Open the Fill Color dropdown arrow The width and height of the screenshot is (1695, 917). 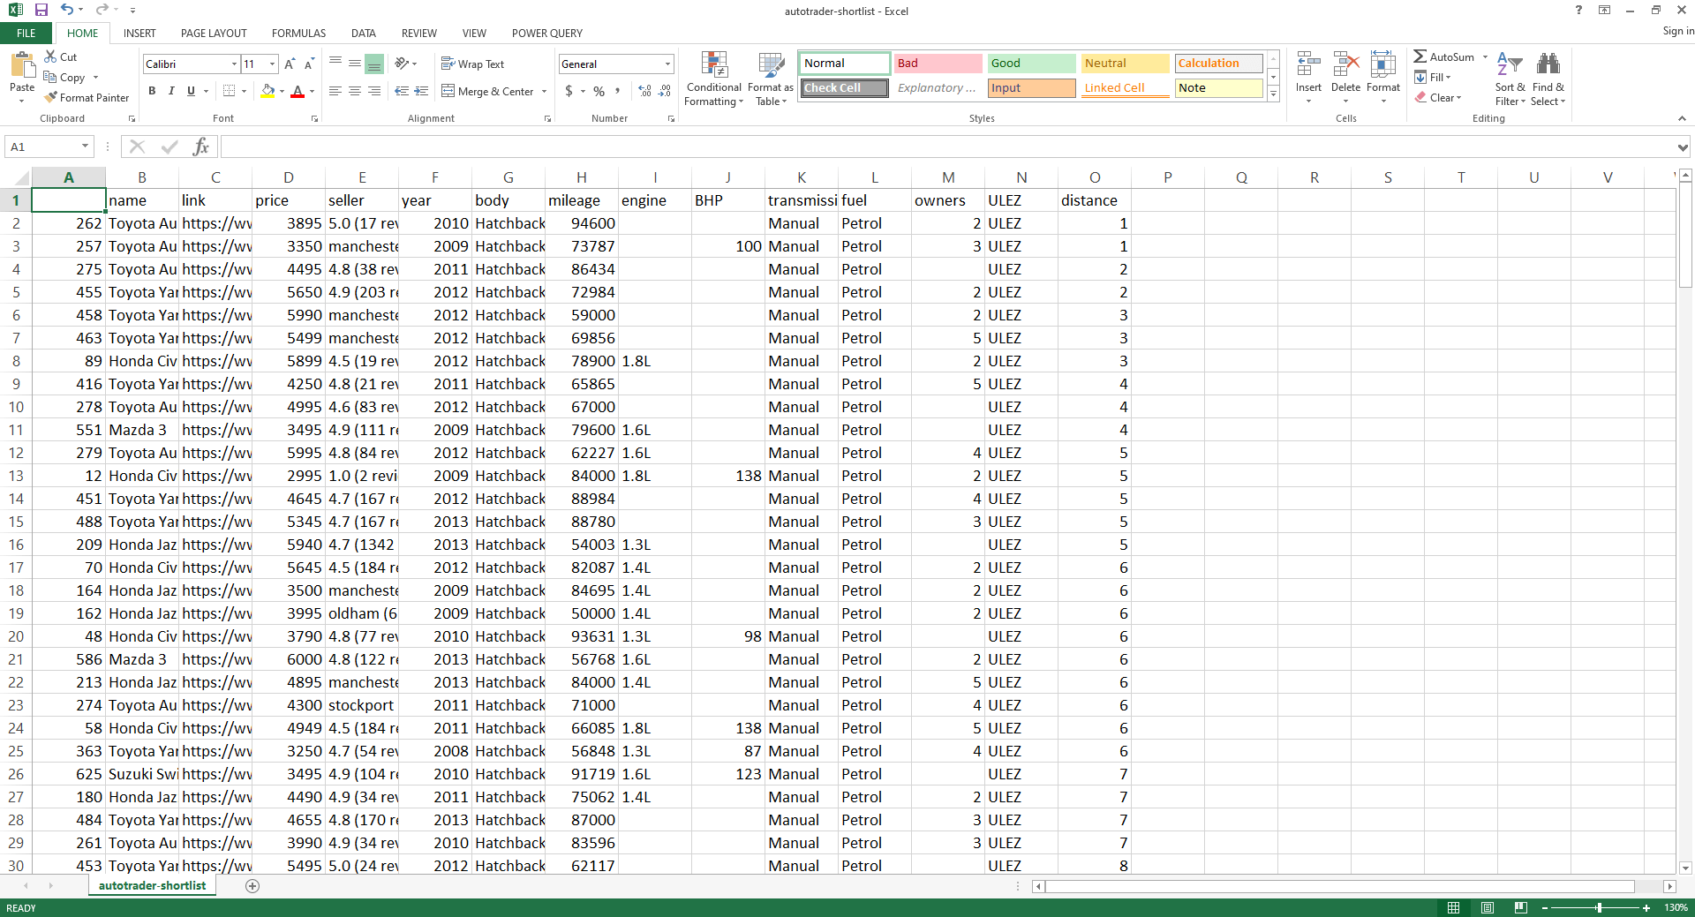tap(281, 91)
